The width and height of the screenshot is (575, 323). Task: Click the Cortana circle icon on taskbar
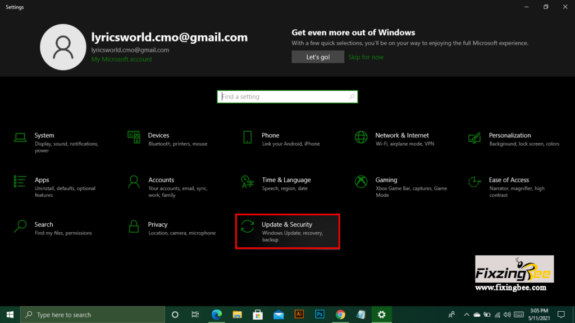[x=175, y=315]
